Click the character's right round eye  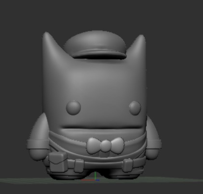click(x=135, y=108)
